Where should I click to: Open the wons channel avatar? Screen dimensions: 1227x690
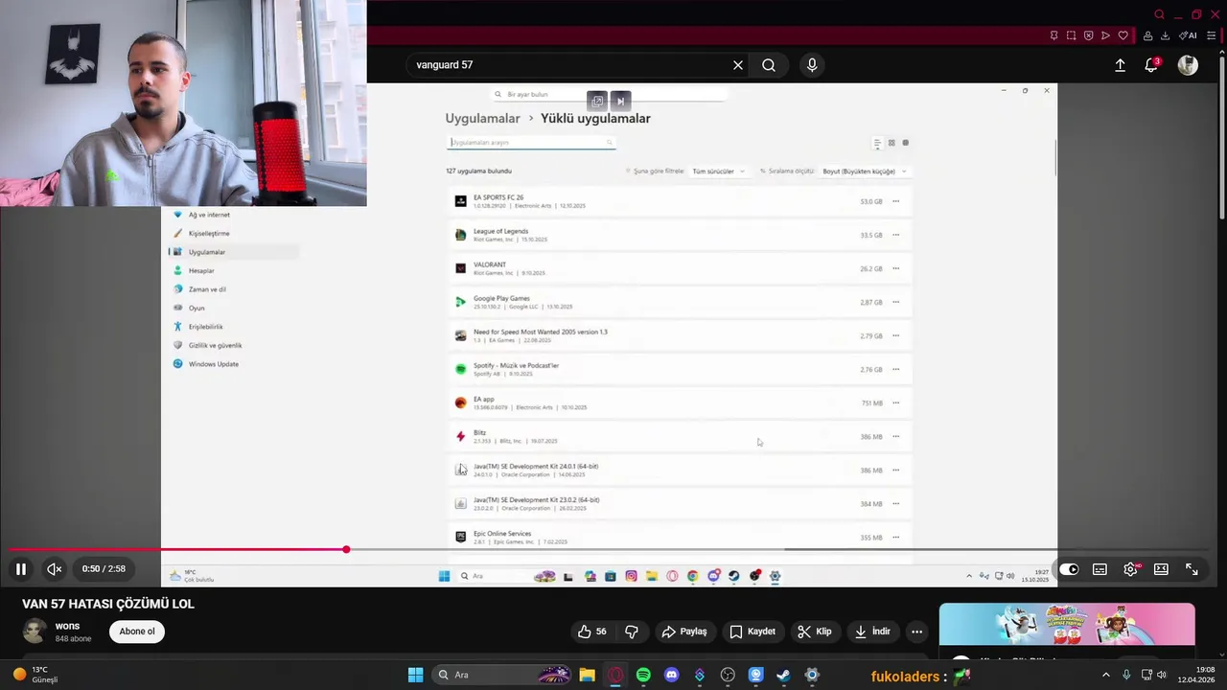pos(35,632)
